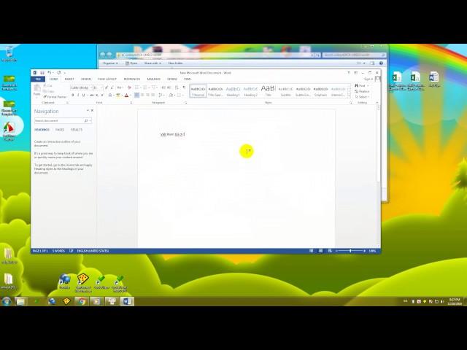Click the Grow Font icon
The width and height of the screenshot is (467, 350).
pos(107,87)
